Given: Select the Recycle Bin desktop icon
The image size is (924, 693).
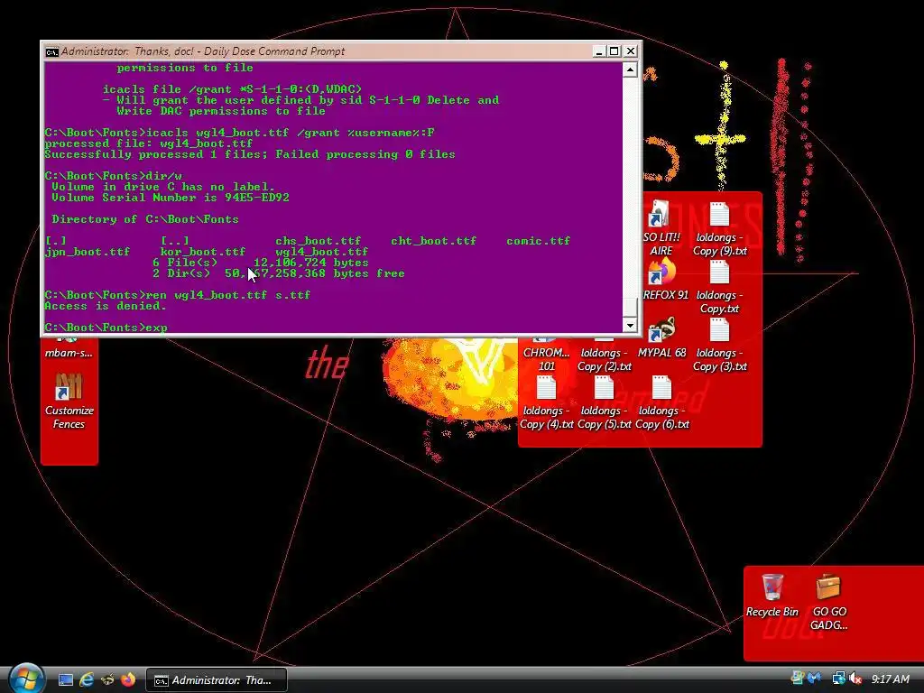Looking at the screenshot, I should (772, 596).
